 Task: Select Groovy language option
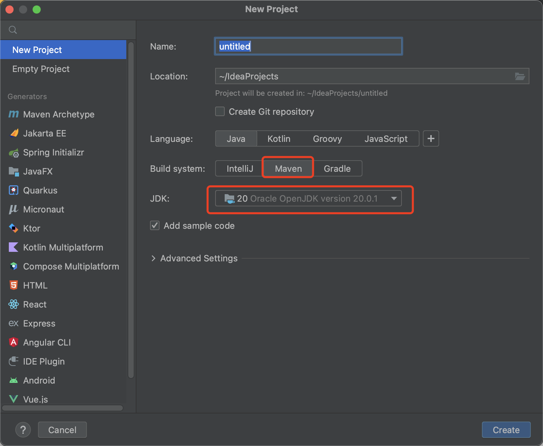[327, 139]
